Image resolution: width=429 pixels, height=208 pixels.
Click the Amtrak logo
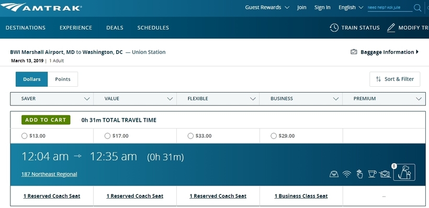(x=41, y=7)
